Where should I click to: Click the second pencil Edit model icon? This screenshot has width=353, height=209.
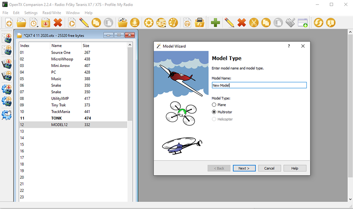229,23
